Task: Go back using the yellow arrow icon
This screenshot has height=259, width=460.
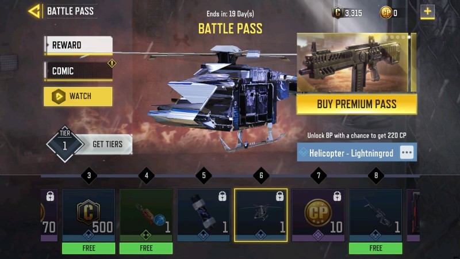Action: pos(34,12)
